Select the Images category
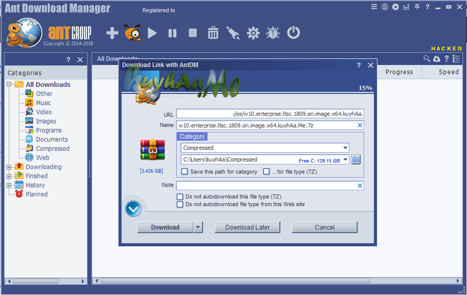This screenshot has height=295, width=467. pyautogui.click(x=46, y=121)
